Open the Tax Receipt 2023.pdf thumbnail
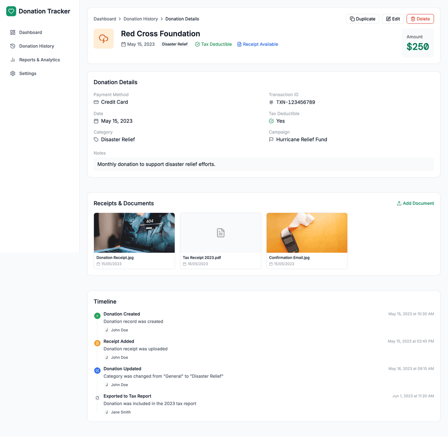Screen dimensions: 448x437 click(x=220, y=233)
